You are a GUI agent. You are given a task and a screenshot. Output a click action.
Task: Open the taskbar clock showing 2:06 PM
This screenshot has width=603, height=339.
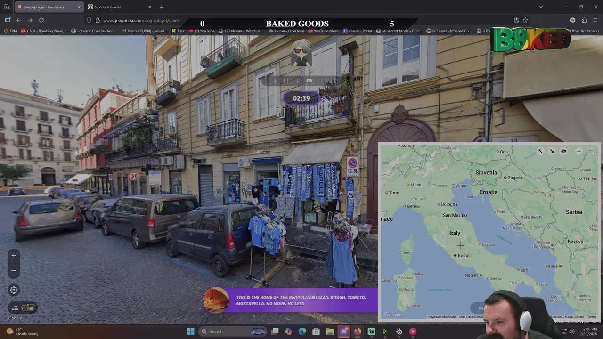589,331
